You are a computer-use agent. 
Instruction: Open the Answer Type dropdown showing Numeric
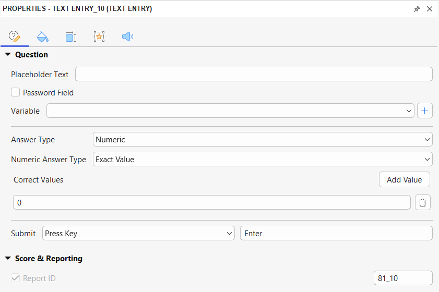click(263, 139)
